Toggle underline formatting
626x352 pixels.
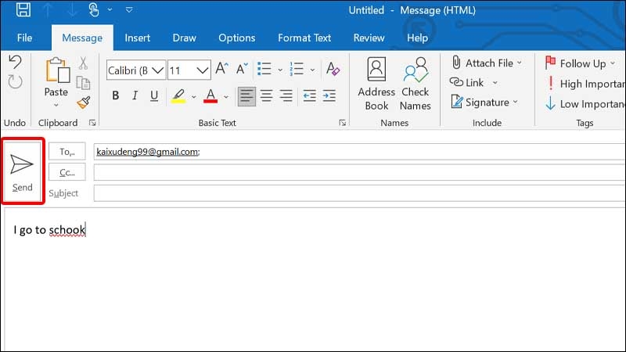coord(154,95)
